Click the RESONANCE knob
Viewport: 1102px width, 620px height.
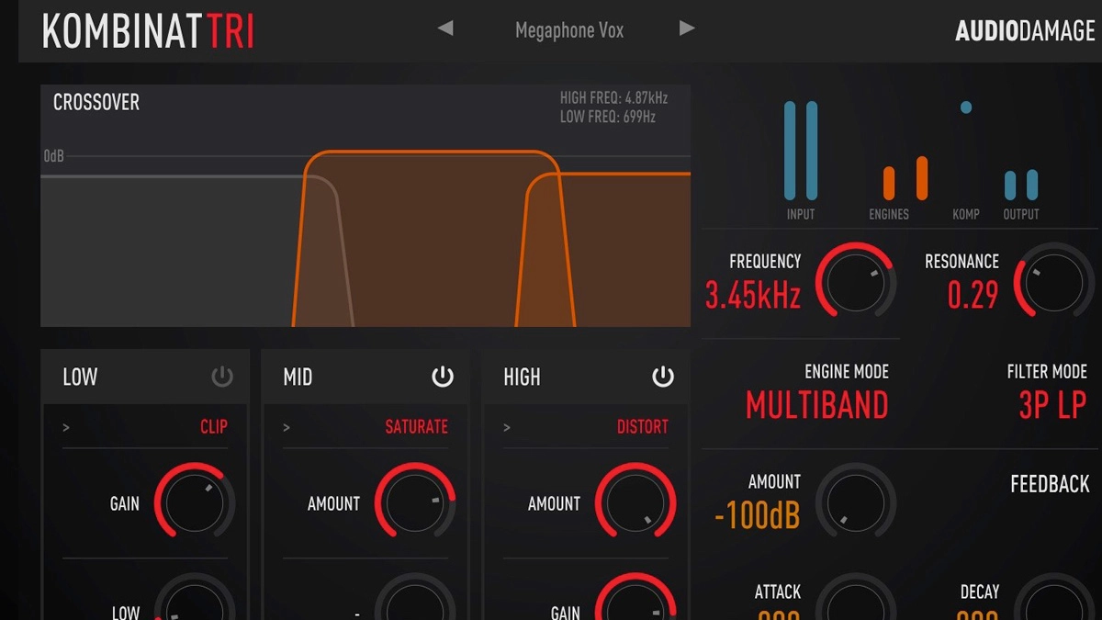coord(1054,283)
